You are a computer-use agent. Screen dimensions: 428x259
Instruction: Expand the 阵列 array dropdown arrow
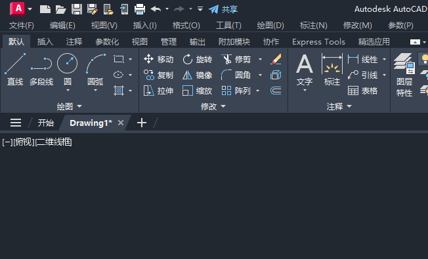pos(257,90)
